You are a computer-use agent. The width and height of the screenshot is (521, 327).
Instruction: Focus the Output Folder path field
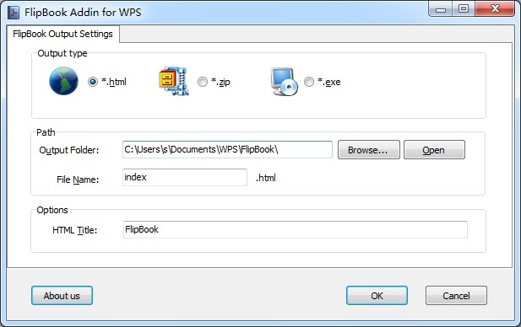[227, 149]
